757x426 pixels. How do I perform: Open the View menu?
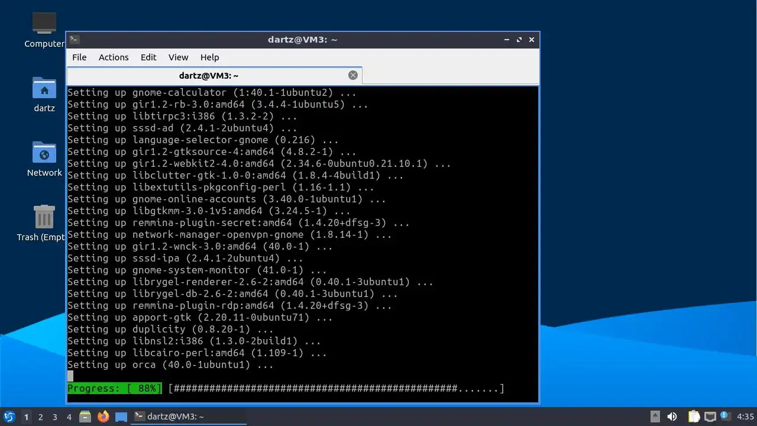click(x=178, y=57)
